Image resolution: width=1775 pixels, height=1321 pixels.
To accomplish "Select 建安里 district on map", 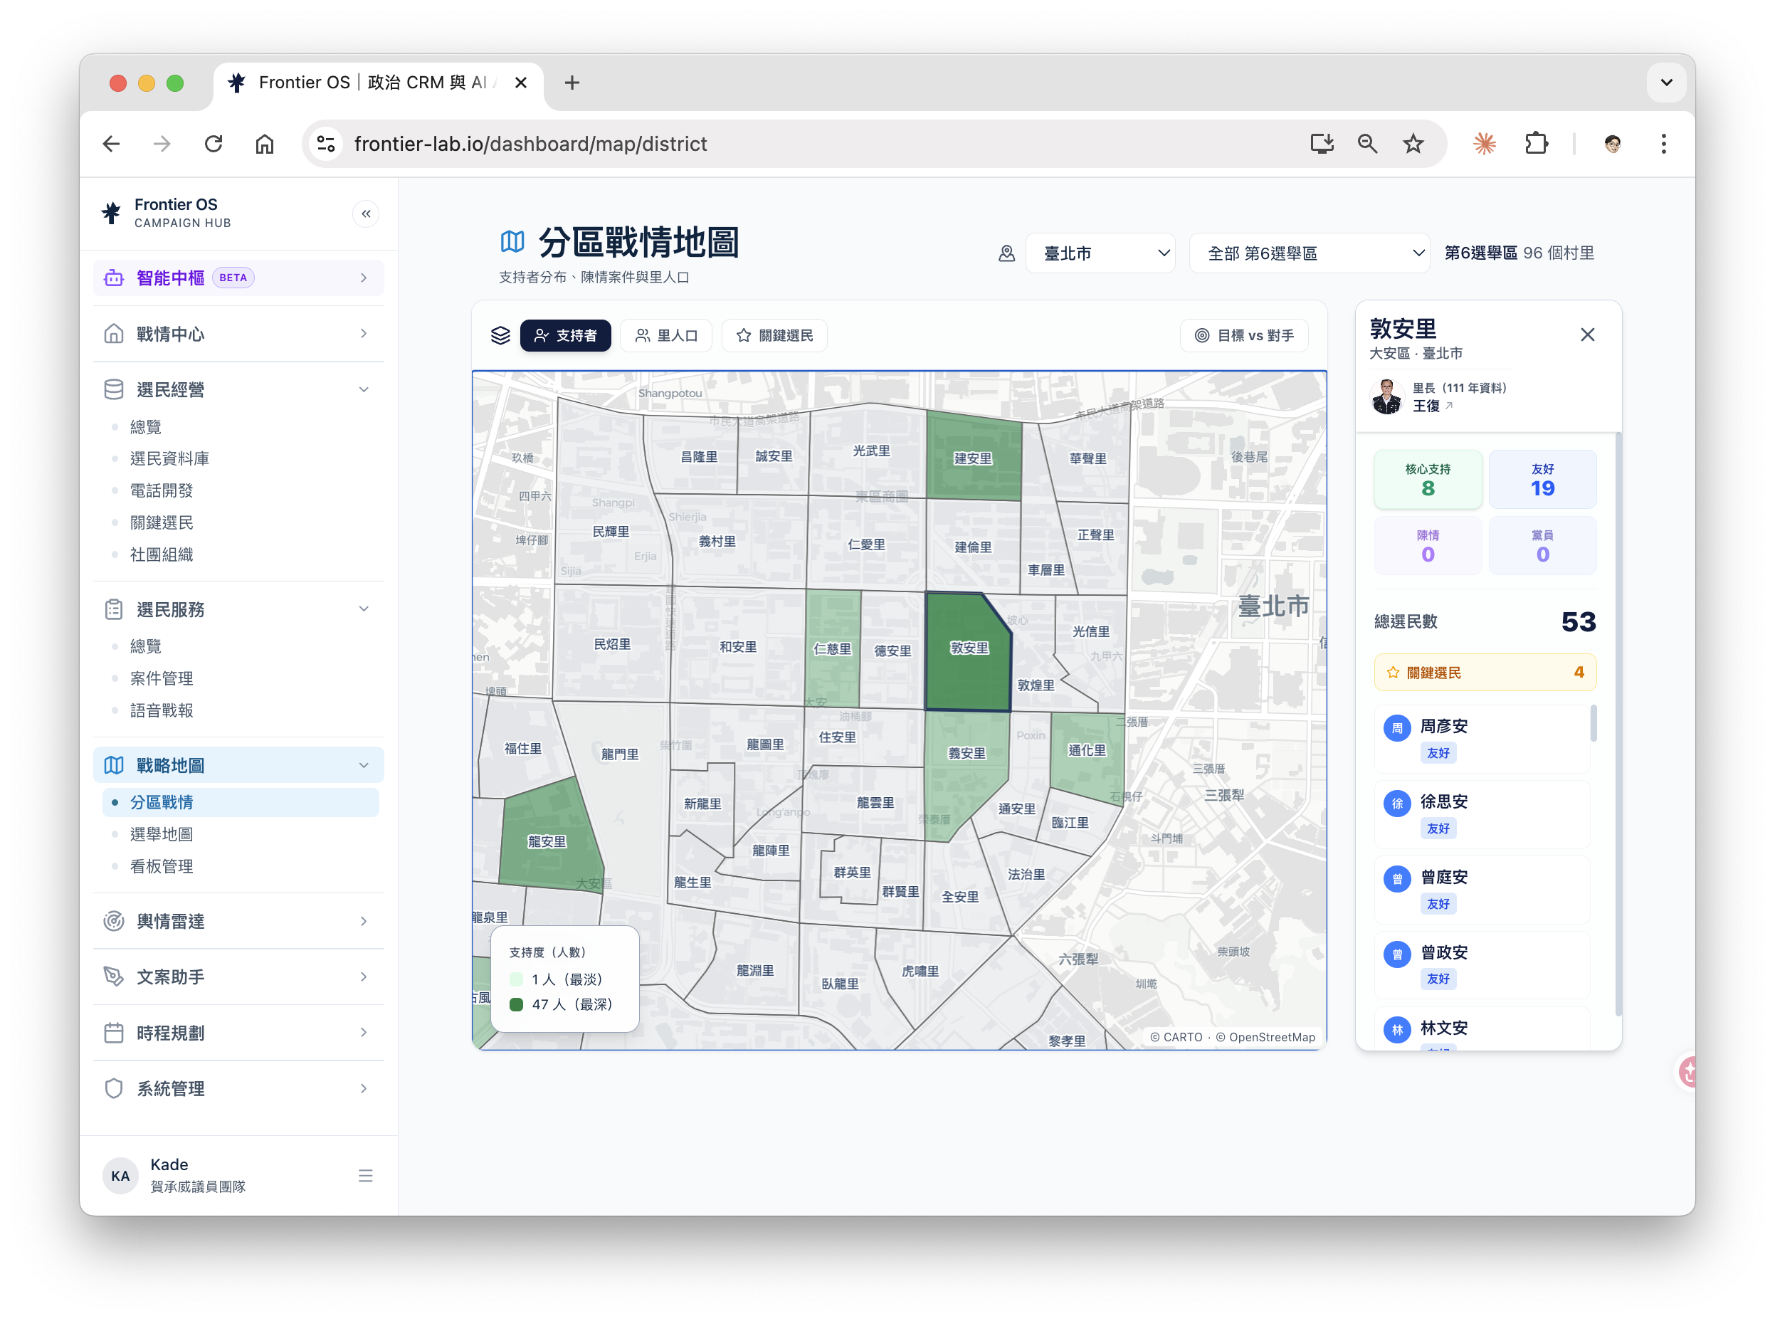I will click(x=973, y=458).
